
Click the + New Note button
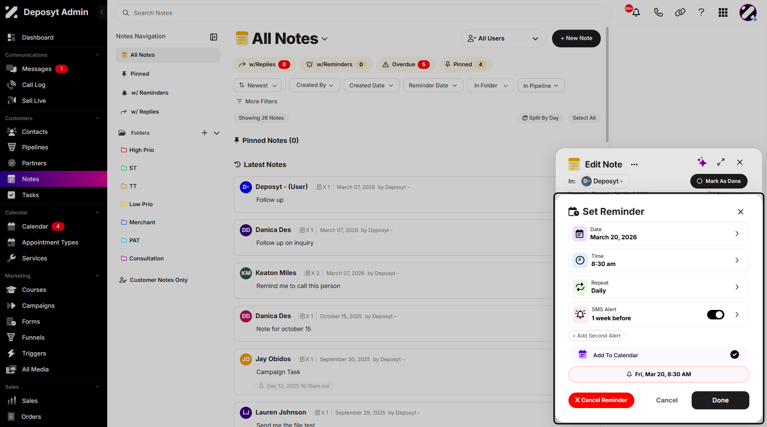[576, 38]
